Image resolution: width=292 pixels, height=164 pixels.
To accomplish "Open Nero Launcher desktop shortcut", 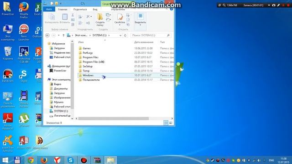I will pyautogui.click(x=24, y=32).
